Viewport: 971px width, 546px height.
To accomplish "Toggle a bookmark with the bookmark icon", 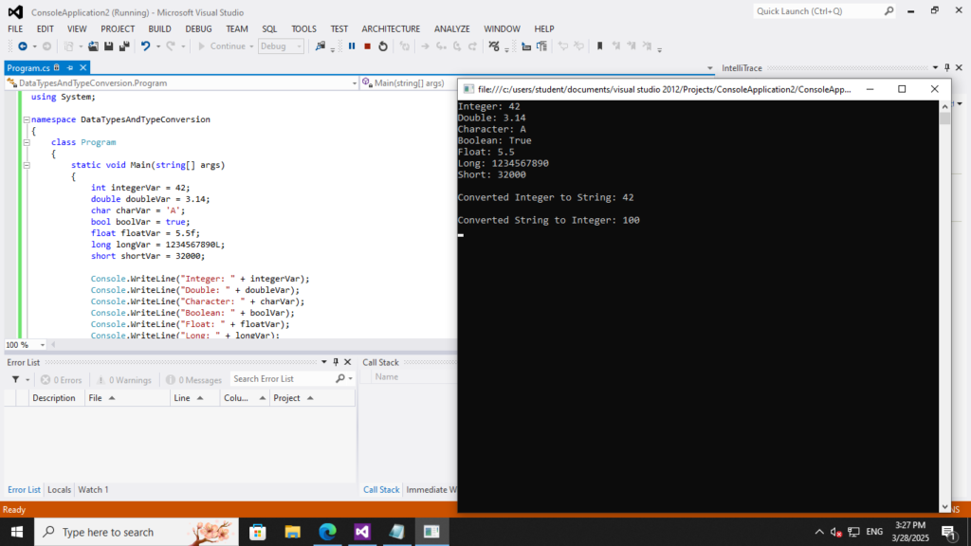I will pos(599,46).
